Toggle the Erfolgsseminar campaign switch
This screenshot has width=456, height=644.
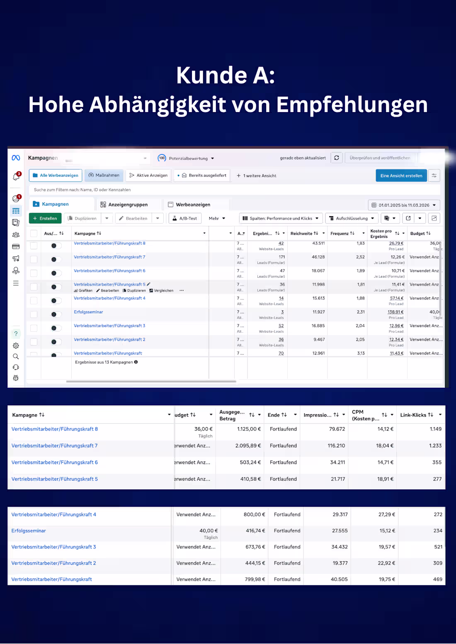click(54, 314)
